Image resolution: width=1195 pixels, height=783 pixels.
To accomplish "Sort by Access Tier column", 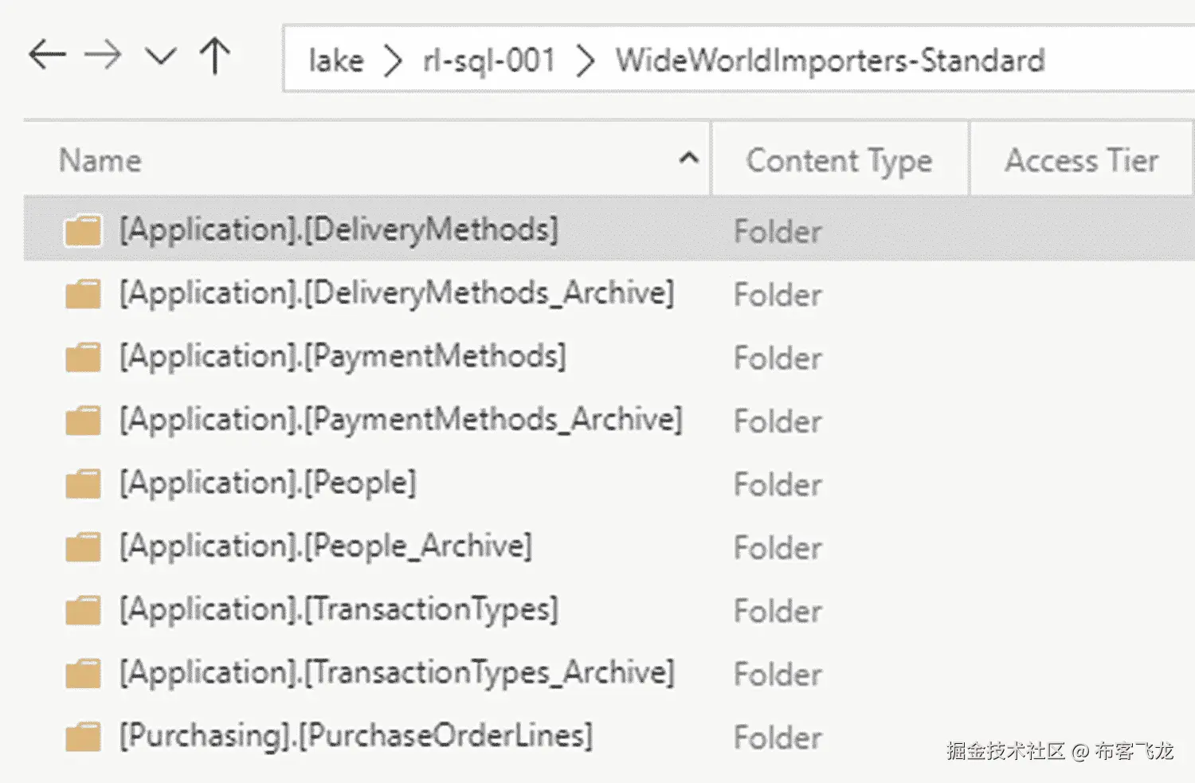I will tap(1081, 160).
